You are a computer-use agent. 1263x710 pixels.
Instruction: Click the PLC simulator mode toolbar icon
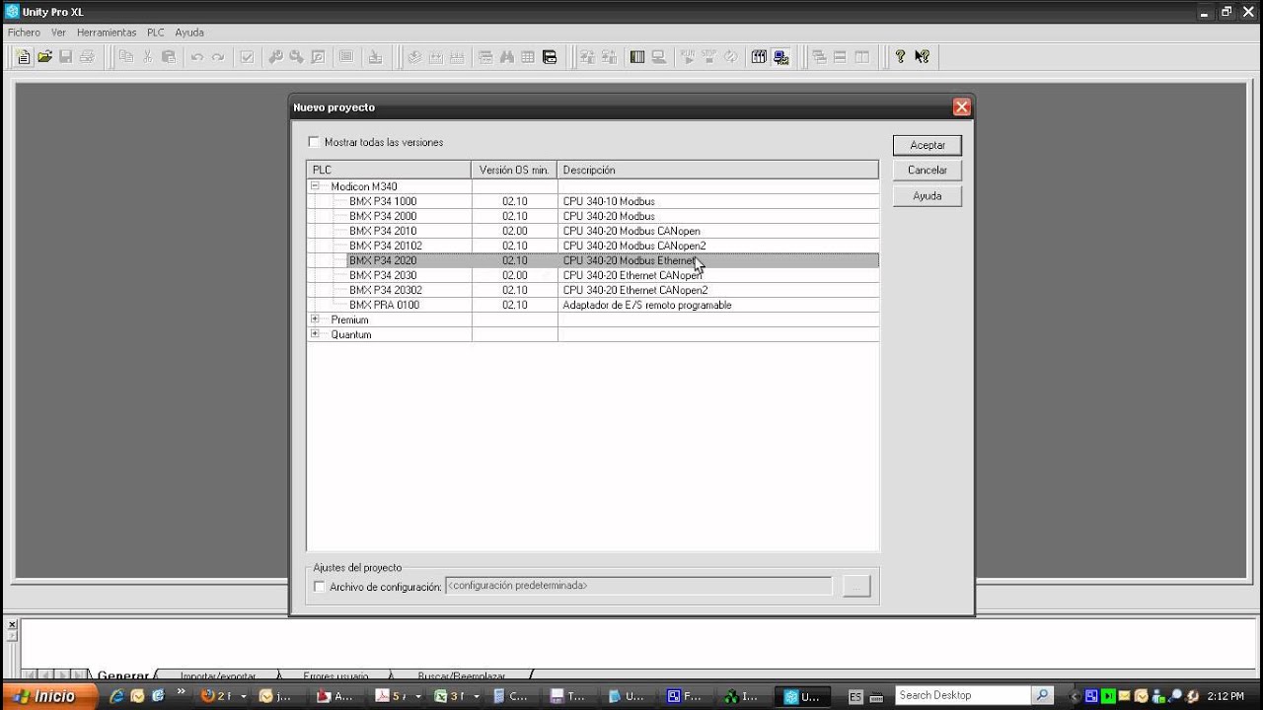tap(780, 57)
